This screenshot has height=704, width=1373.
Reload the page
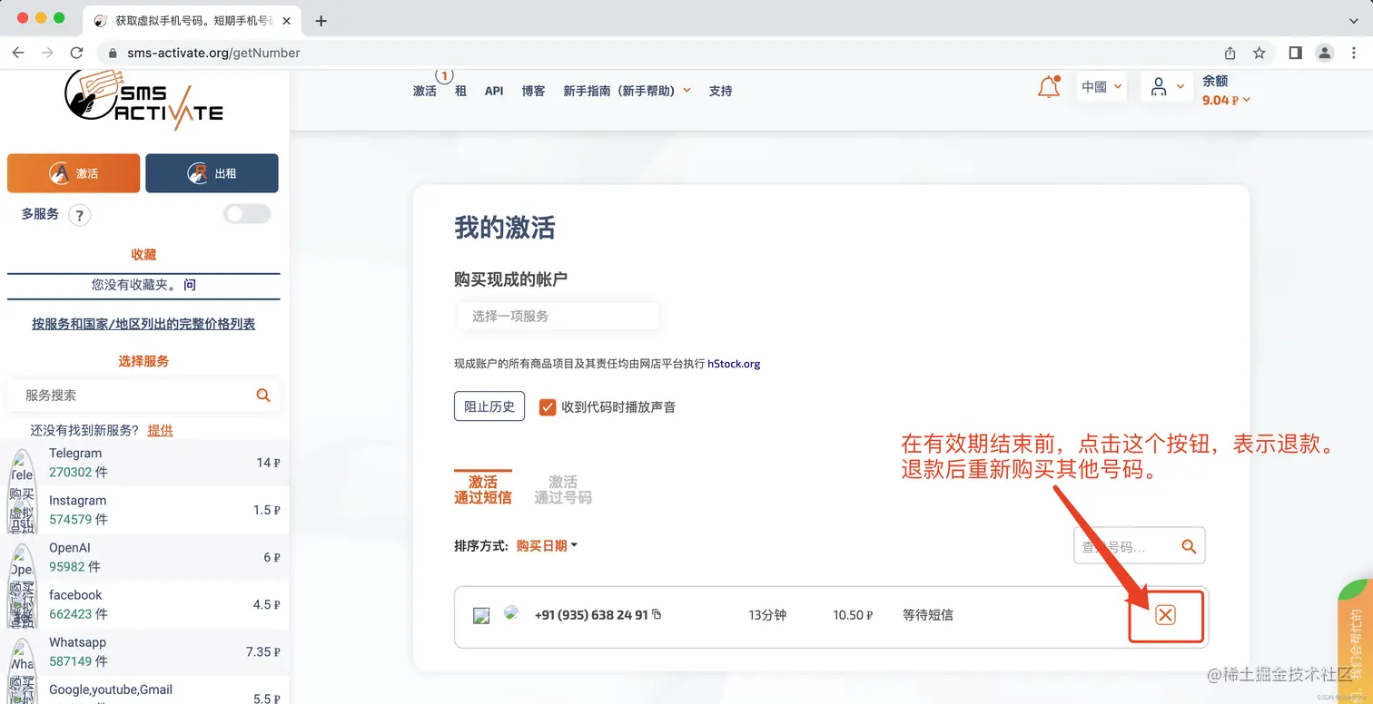tap(76, 53)
